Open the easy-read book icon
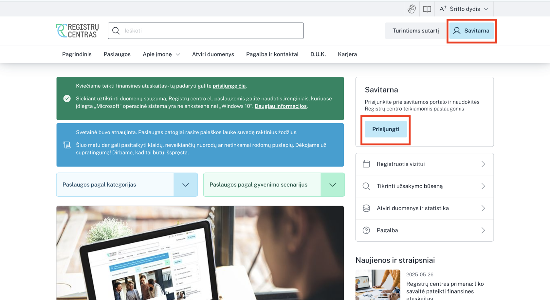550x300 pixels. (x=427, y=9)
